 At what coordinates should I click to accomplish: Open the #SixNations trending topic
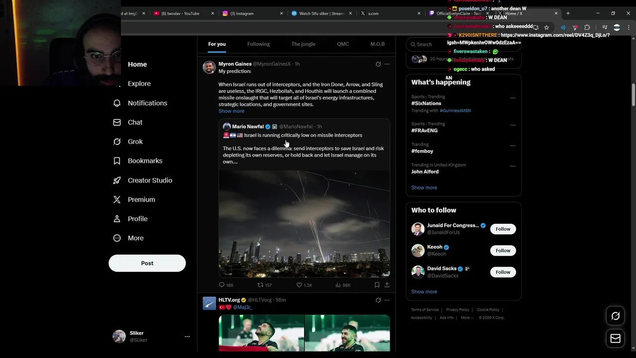(426, 103)
